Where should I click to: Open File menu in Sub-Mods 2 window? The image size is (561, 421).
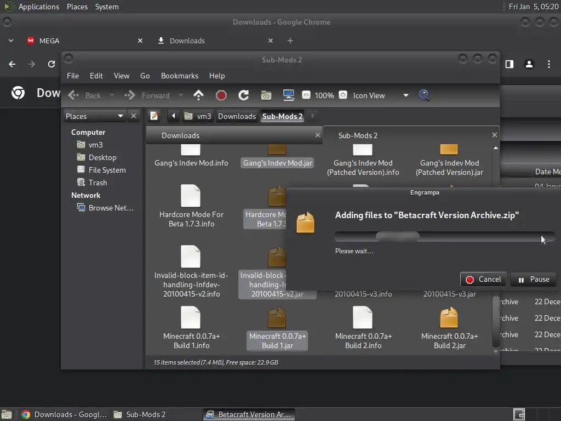click(73, 76)
